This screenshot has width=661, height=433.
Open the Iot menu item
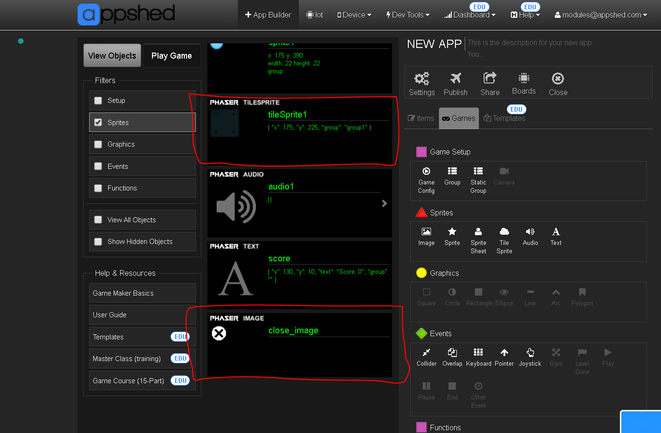pos(315,15)
